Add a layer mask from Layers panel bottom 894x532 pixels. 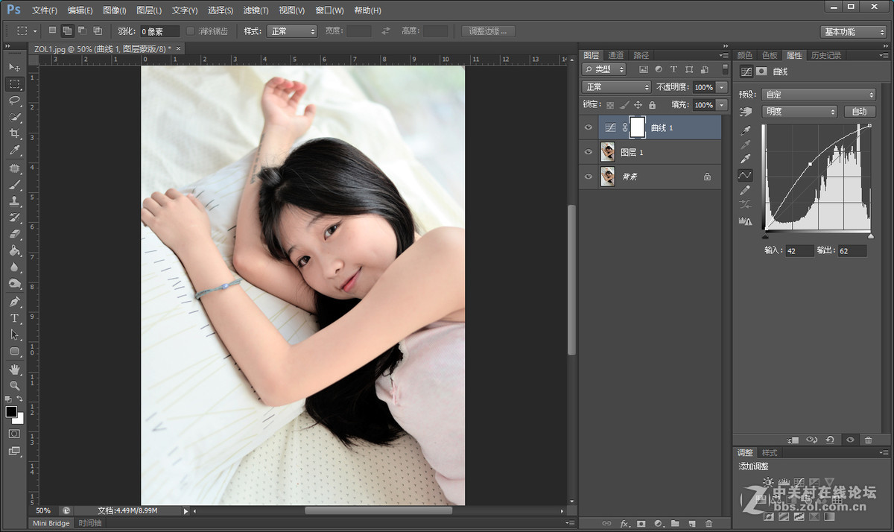(x=641, y=524)
